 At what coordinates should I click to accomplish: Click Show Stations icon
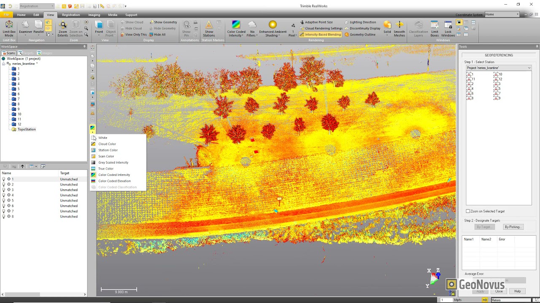pyautogui.click(x=209, y=29)
